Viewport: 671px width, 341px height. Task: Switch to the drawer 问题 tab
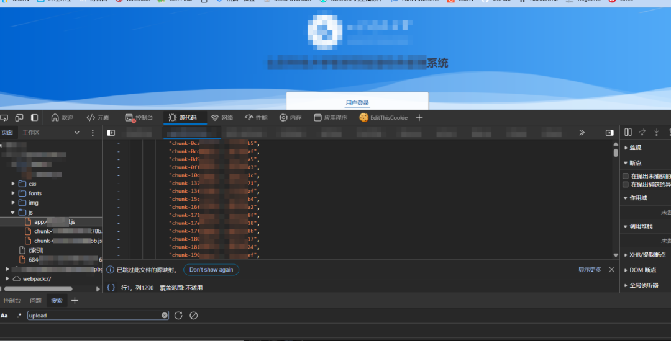(x=35, y=301)
